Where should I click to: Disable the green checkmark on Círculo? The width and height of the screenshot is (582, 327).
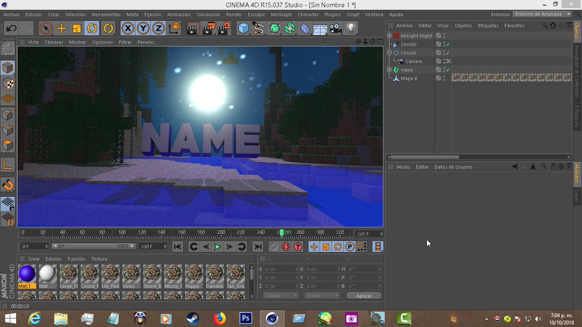448,53
